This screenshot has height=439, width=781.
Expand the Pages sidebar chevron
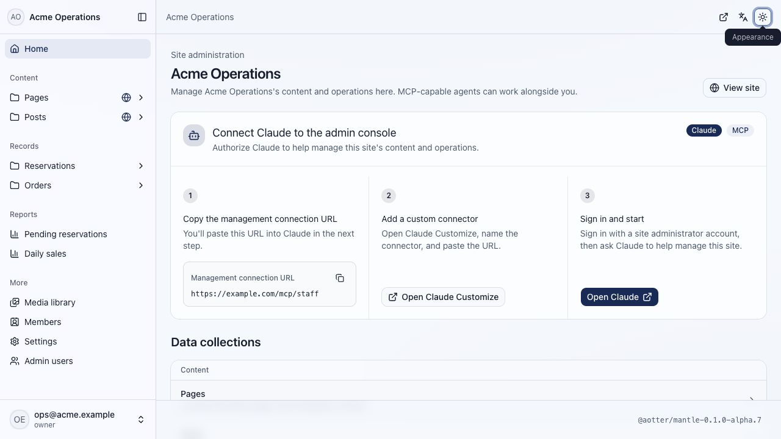(x=141, y=98)
